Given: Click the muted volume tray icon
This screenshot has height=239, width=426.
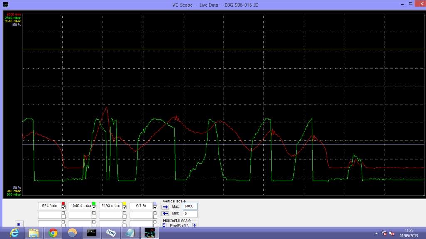Looking at the screenshot, I should coord(391,233).
